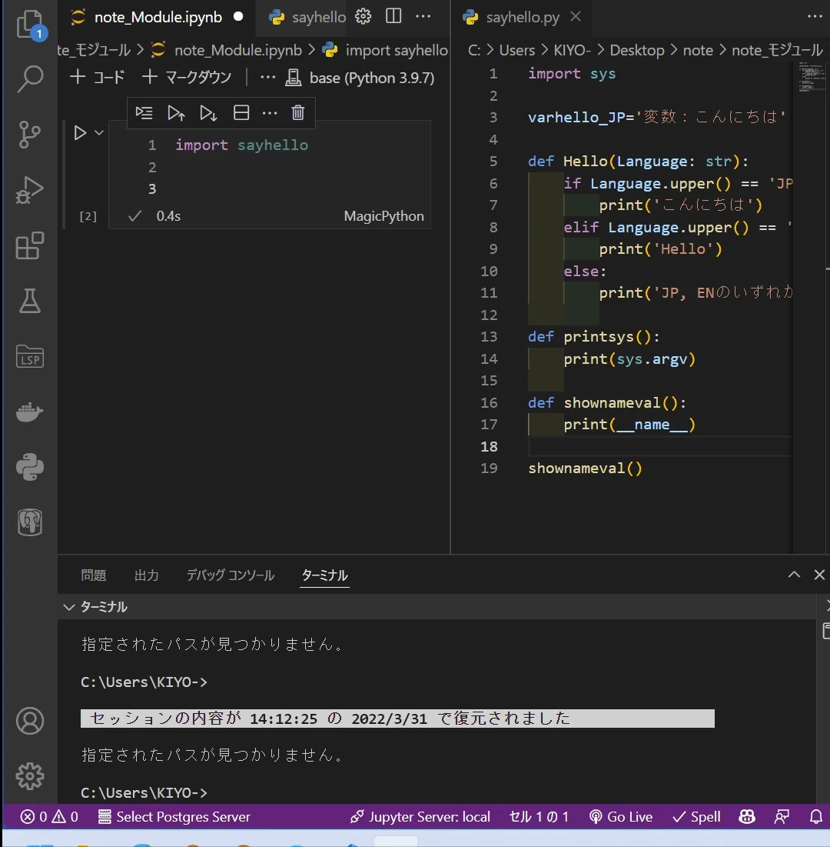
Task: Delete the cell with trash icon
Action: (x=298, y=113)
